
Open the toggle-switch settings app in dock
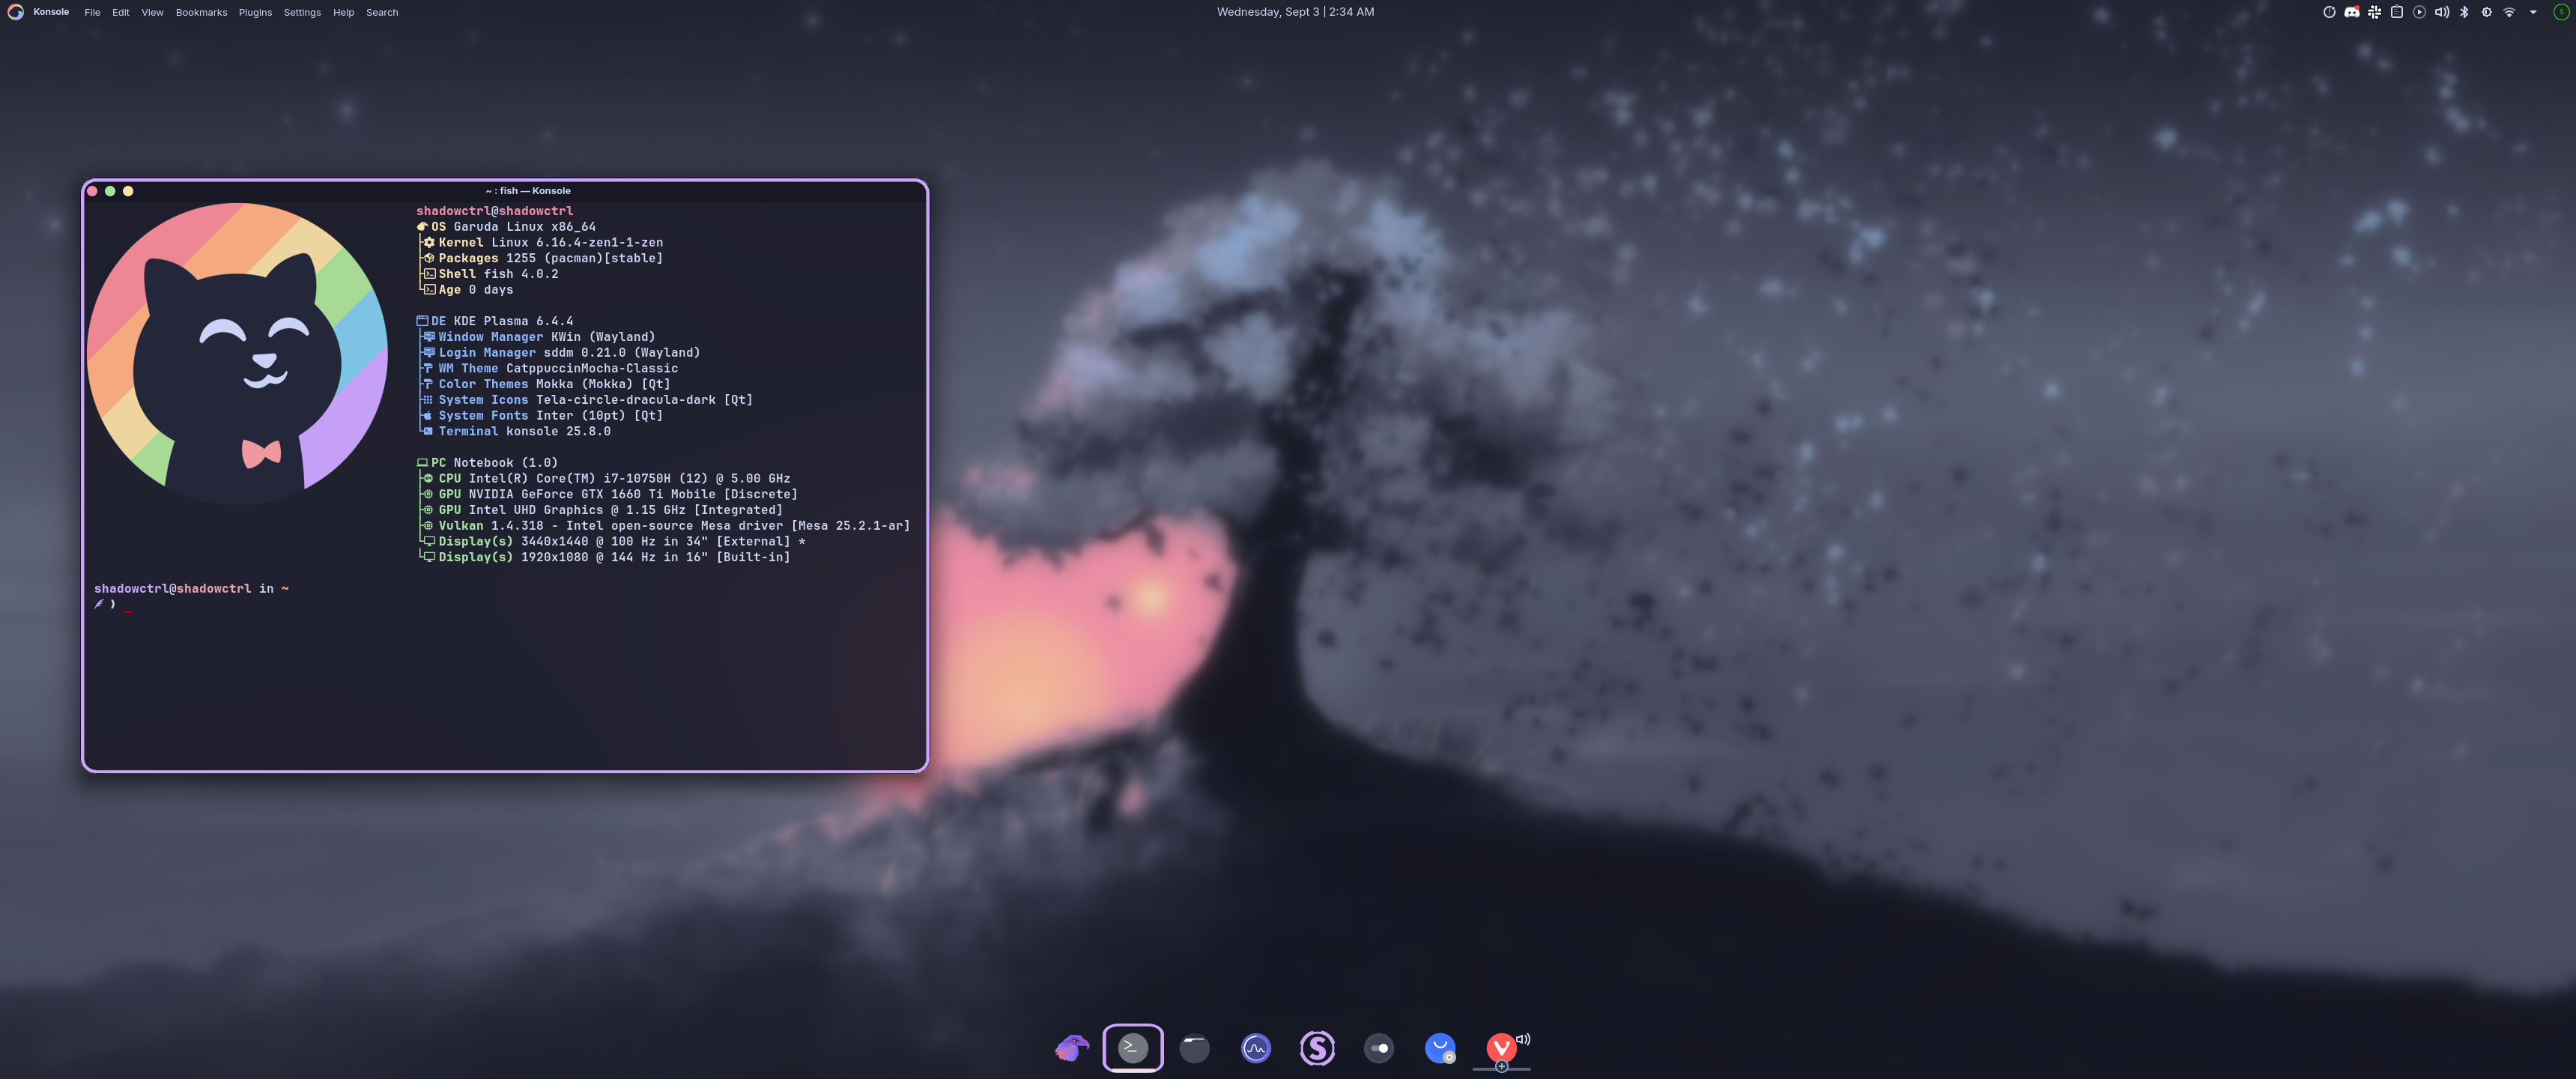[x=1379, y=1048]
